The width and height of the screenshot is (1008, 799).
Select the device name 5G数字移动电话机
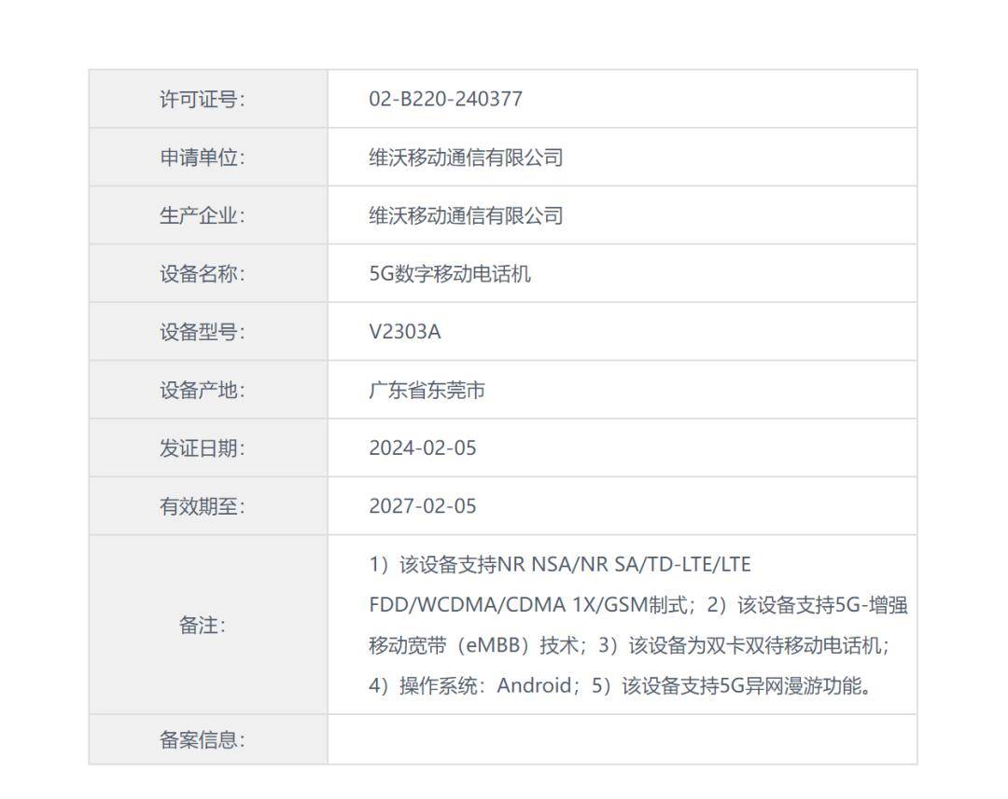click(439, 273)
